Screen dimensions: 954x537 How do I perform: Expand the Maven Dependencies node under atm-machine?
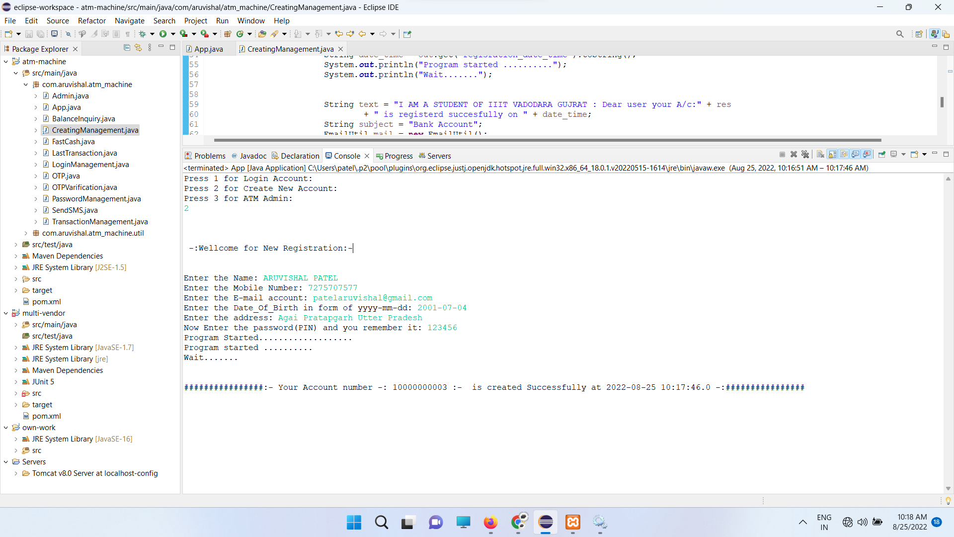click(x=15, y=256)
